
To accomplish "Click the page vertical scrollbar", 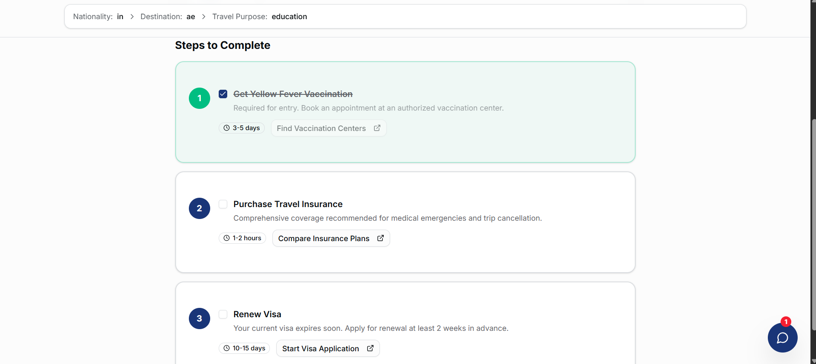I will coord(813,213).
